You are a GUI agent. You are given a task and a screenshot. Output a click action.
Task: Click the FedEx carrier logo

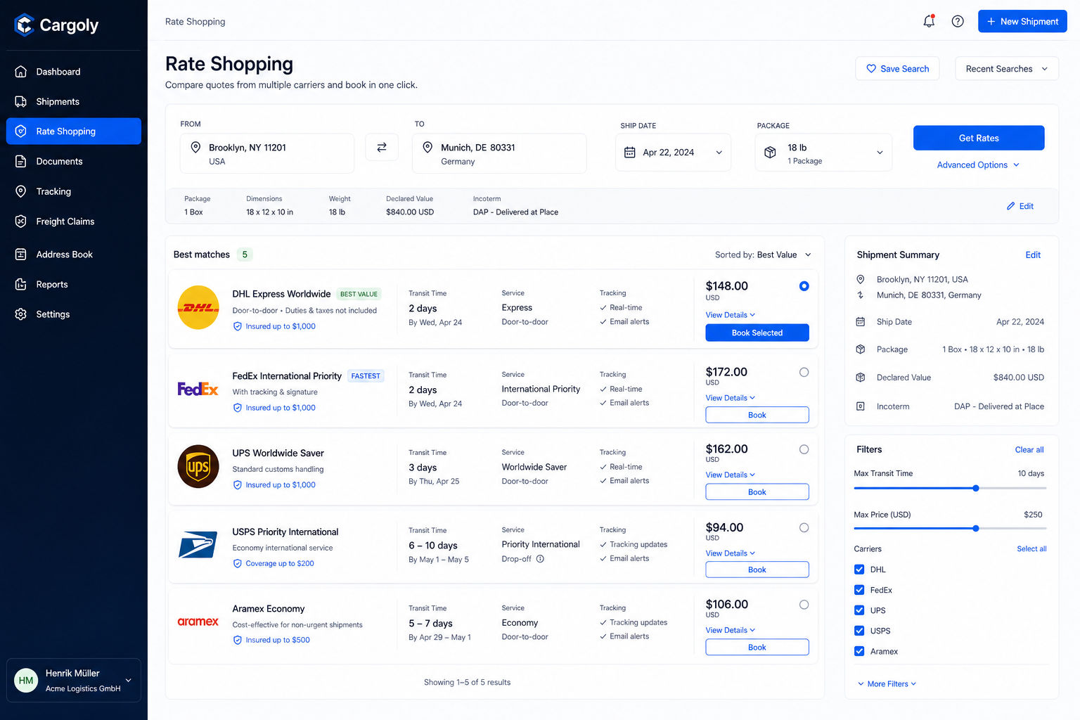click(198, 389)
